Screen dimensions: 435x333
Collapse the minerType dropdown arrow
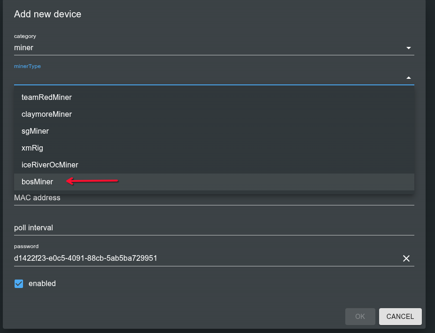point(408,78)
